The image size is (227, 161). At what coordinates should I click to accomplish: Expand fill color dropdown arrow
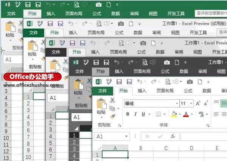(x=180, y=114)
